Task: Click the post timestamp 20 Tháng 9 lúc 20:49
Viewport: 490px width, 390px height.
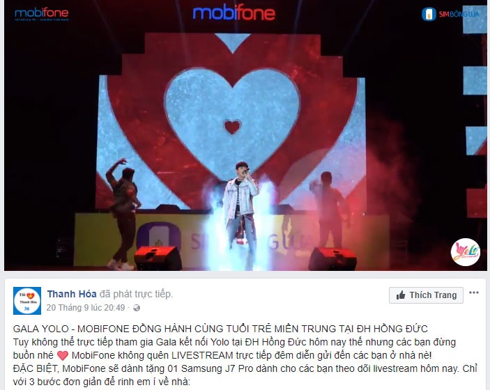Action: tap(86, 308)
